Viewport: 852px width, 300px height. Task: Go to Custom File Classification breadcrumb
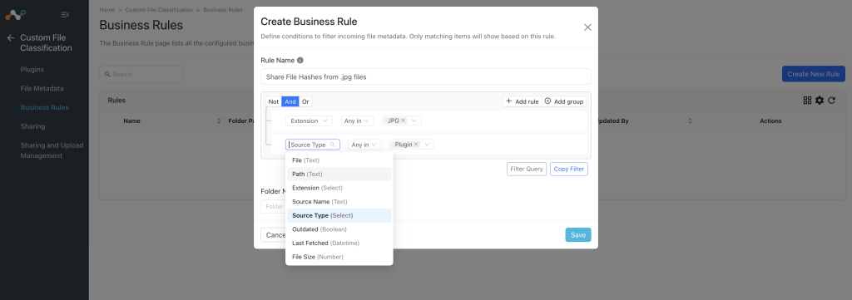click(159, 10)
